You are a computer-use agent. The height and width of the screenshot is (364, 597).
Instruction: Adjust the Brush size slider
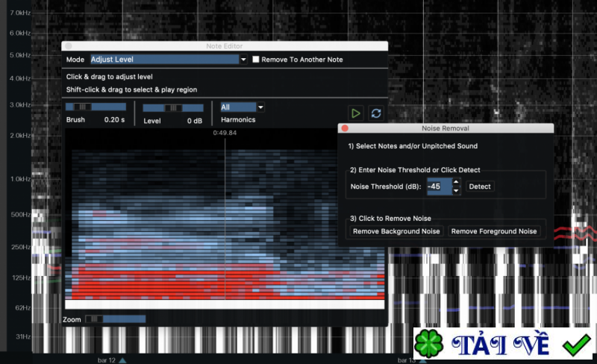tap(96, 107)
